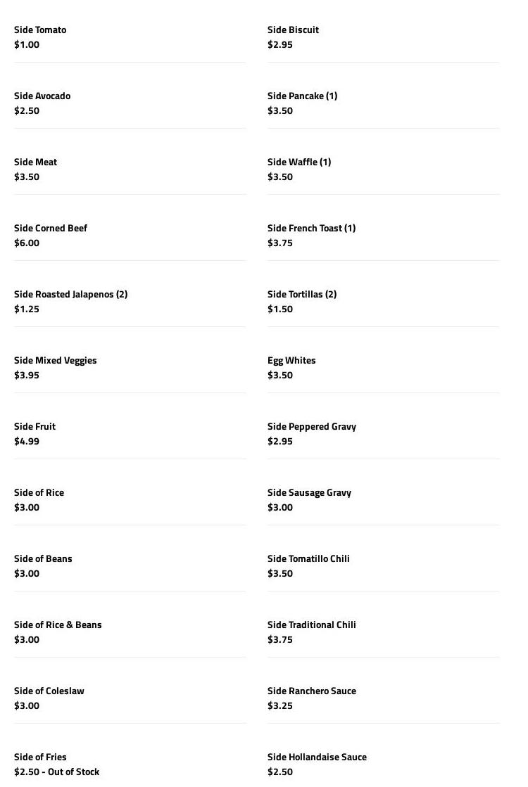Select the Side Fruit item
The height and width of the screenshot is (787, 528).
pos(35,427)
